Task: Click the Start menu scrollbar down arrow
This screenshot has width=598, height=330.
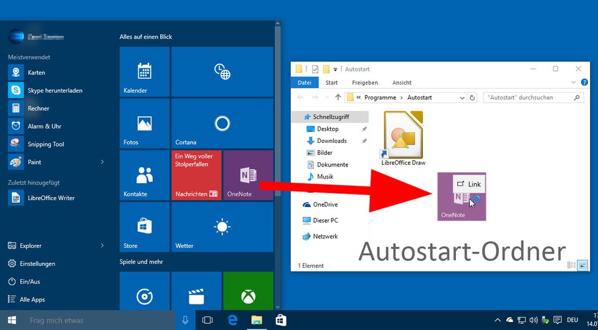Action: (278, 307)
